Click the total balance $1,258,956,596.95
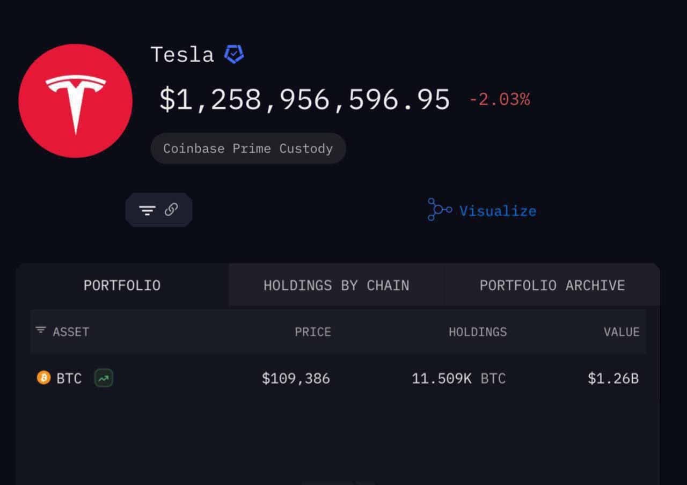 pyautogui.click(x=304, y=100)
